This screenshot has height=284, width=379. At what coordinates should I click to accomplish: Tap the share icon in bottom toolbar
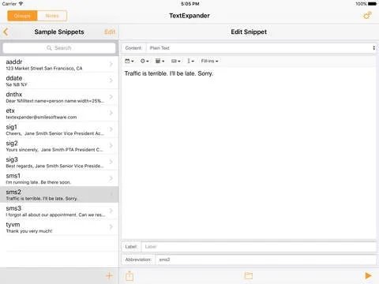[x=129, y=276]
